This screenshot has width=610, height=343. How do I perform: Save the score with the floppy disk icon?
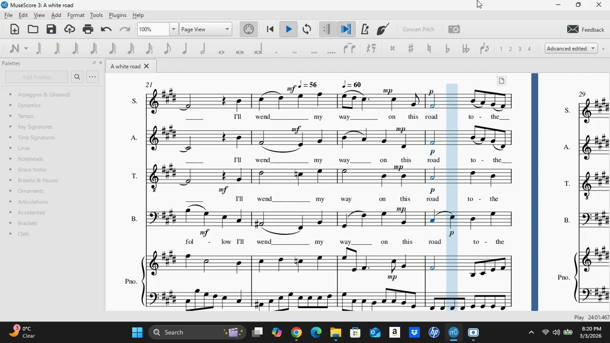pos(51,30)
